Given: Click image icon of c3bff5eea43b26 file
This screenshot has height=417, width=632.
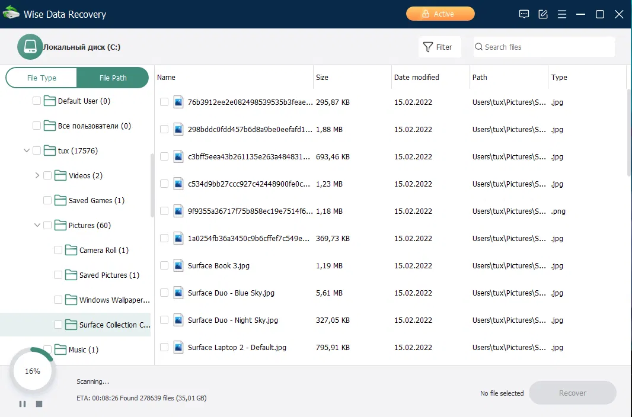Looking at the screenshot, I should (178, 156).
